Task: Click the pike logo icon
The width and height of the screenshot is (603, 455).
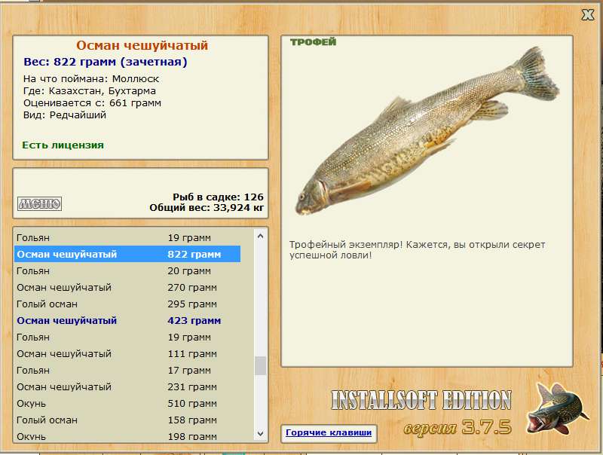Action: point(558,408)
